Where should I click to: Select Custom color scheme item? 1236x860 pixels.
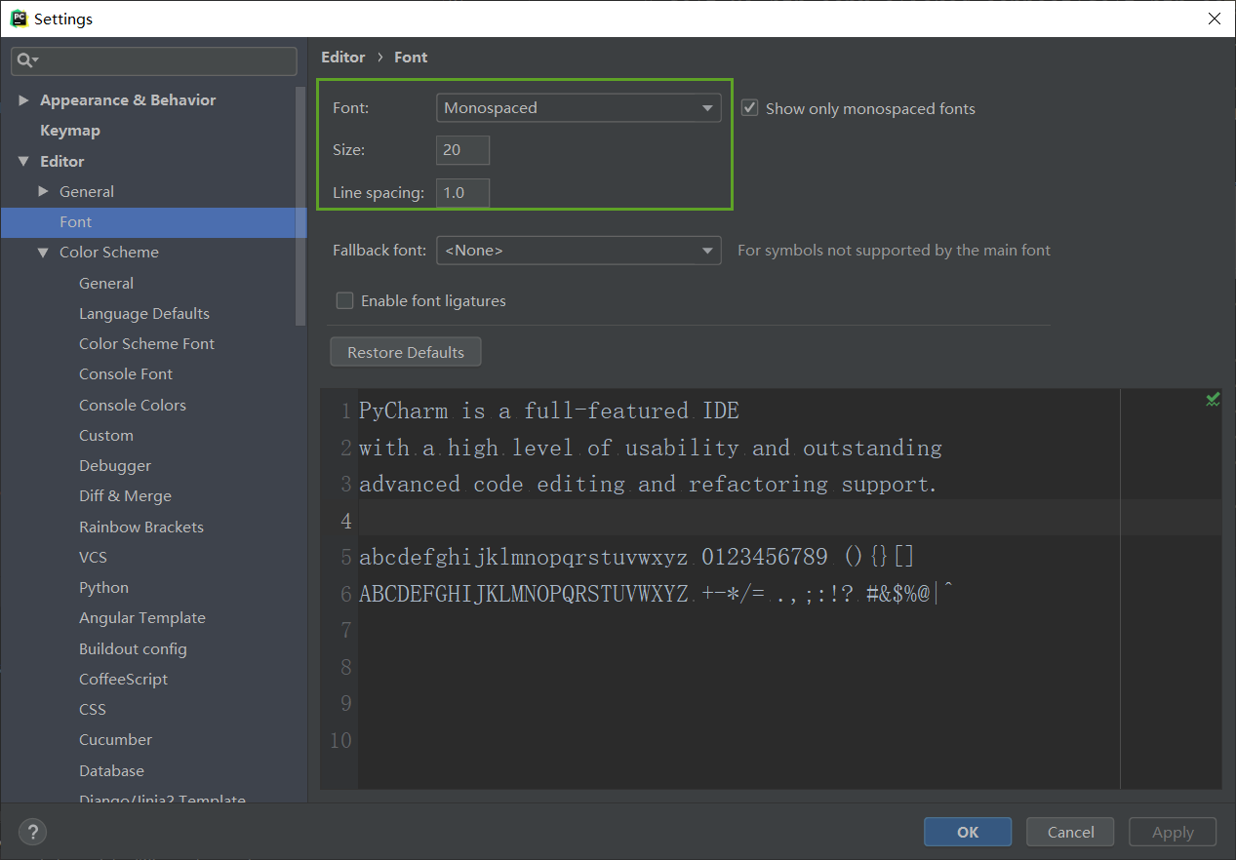tap(106, 435)
